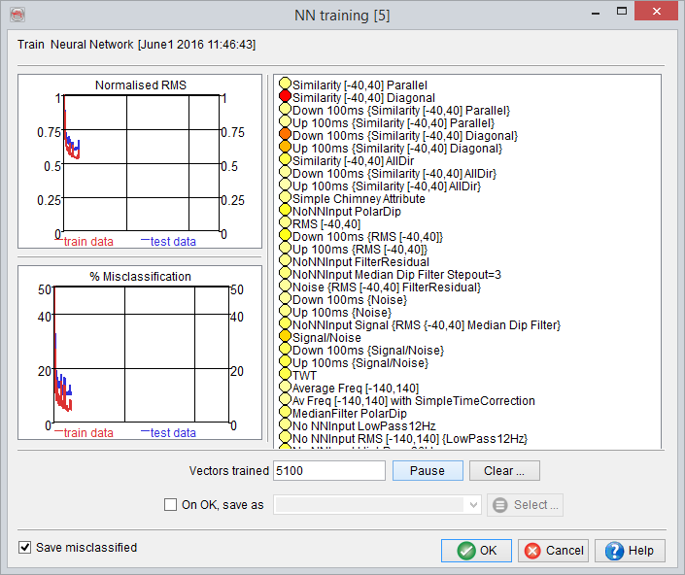Select the Average Freq [-140,140] attribute
This screenshot has height=575, width=685.
pyautogui.click(x=356, y=389)
